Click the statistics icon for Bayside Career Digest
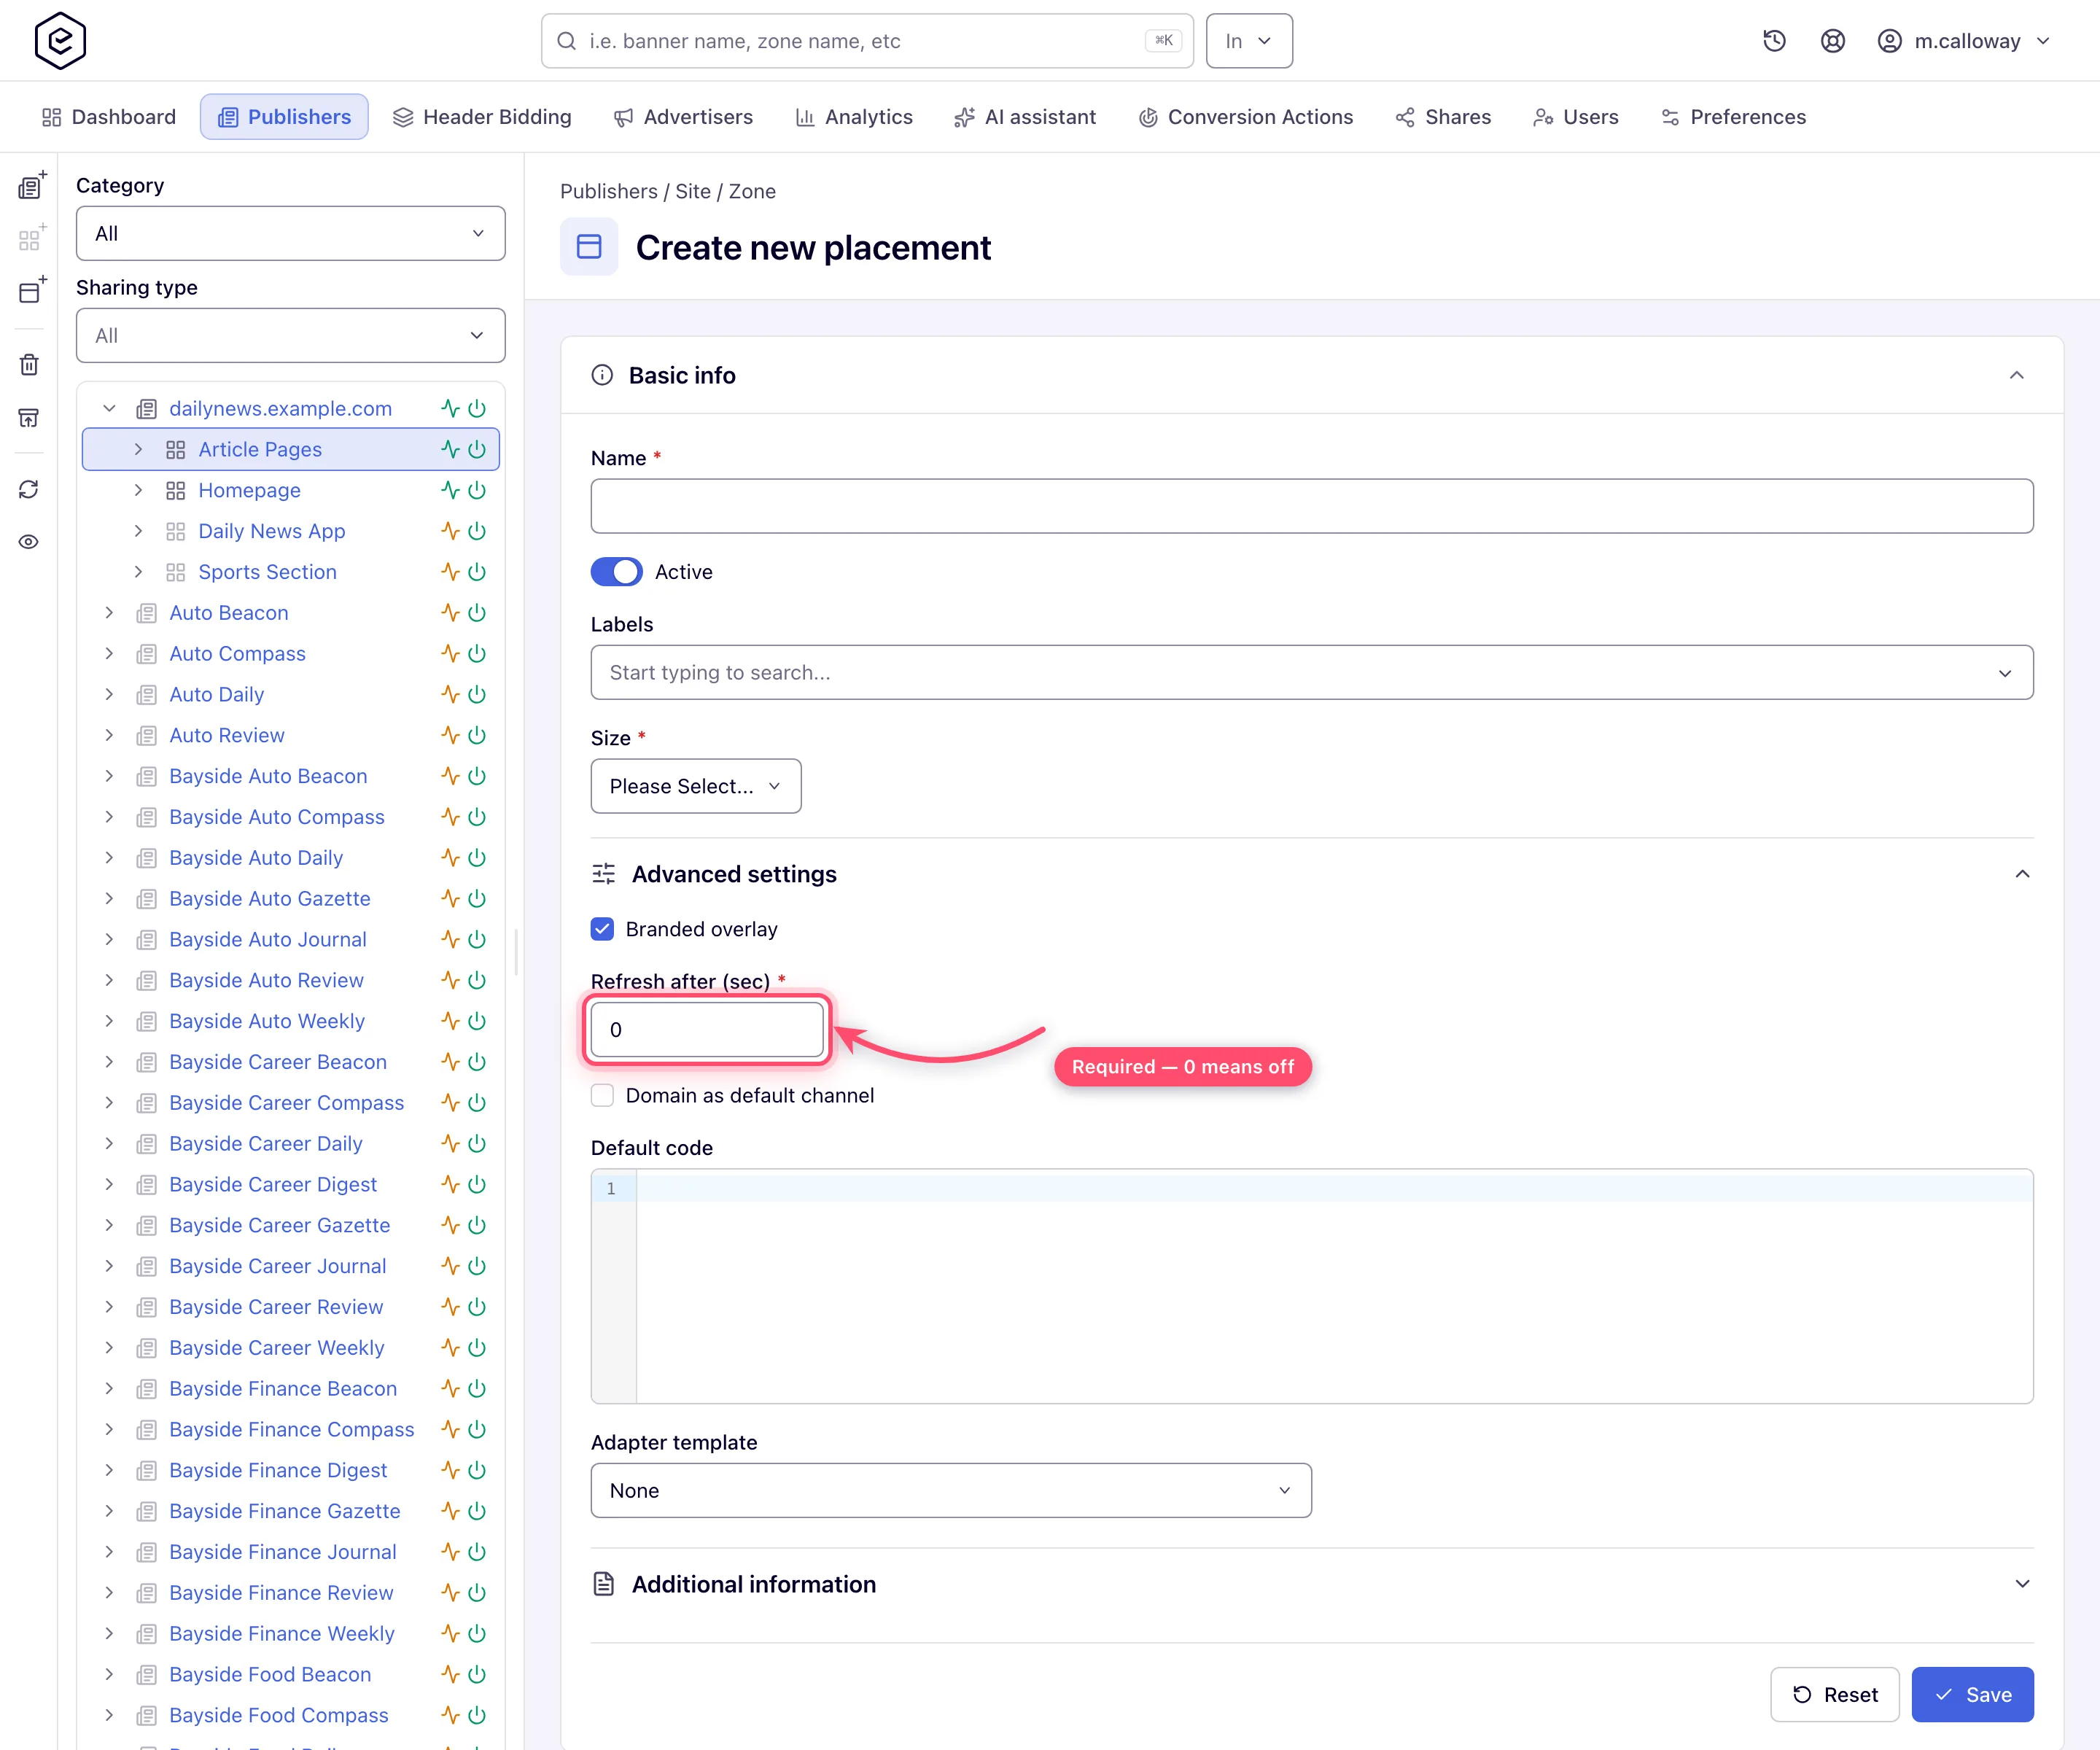Screen dimensions: 2100x1750 coord(451,1184)
